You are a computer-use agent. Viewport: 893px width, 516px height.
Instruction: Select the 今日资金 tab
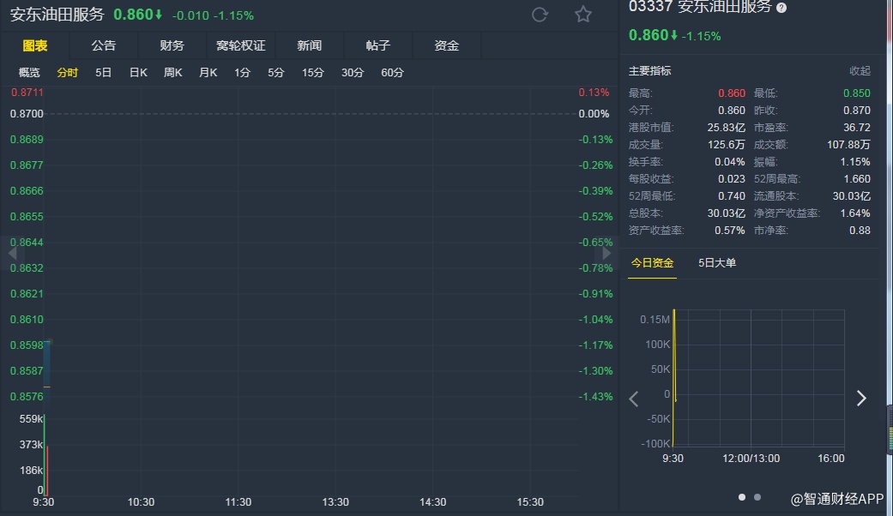652,262
